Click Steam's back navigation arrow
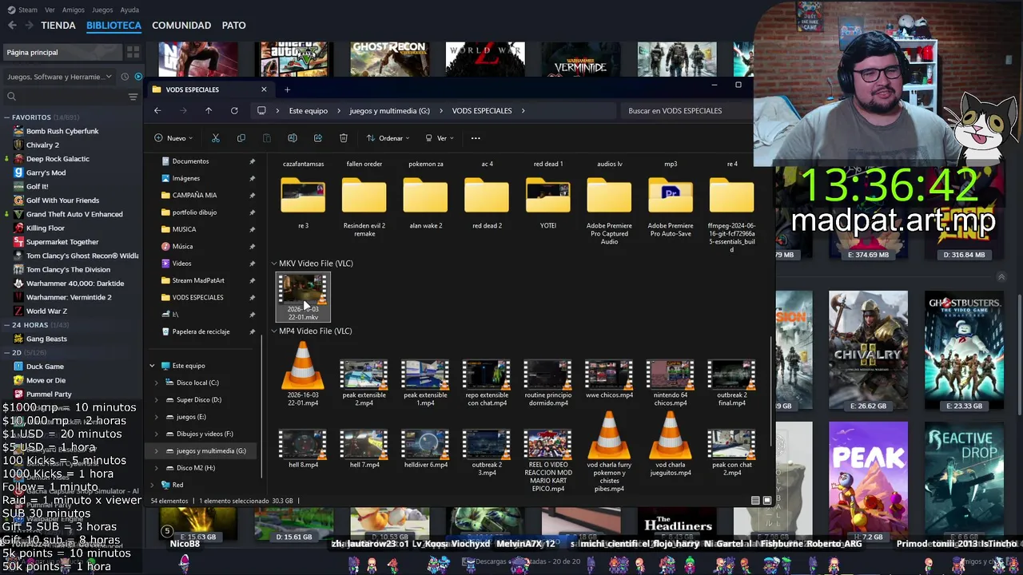Screen dimensions: 1023x575 12,26
